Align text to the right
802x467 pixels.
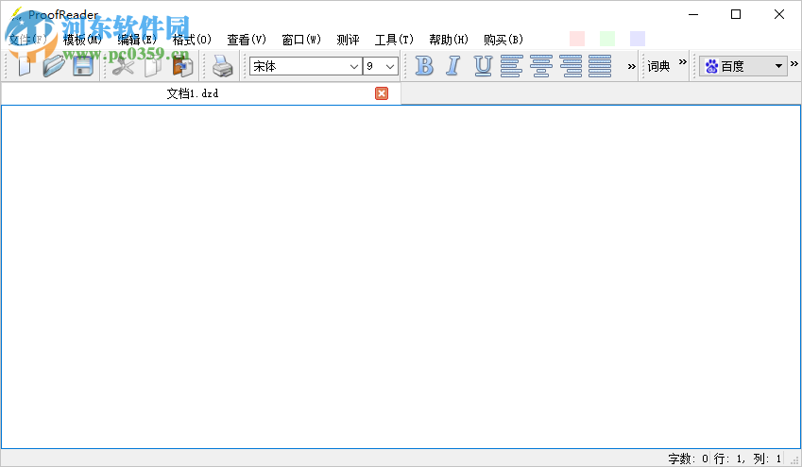coord(571,66)
